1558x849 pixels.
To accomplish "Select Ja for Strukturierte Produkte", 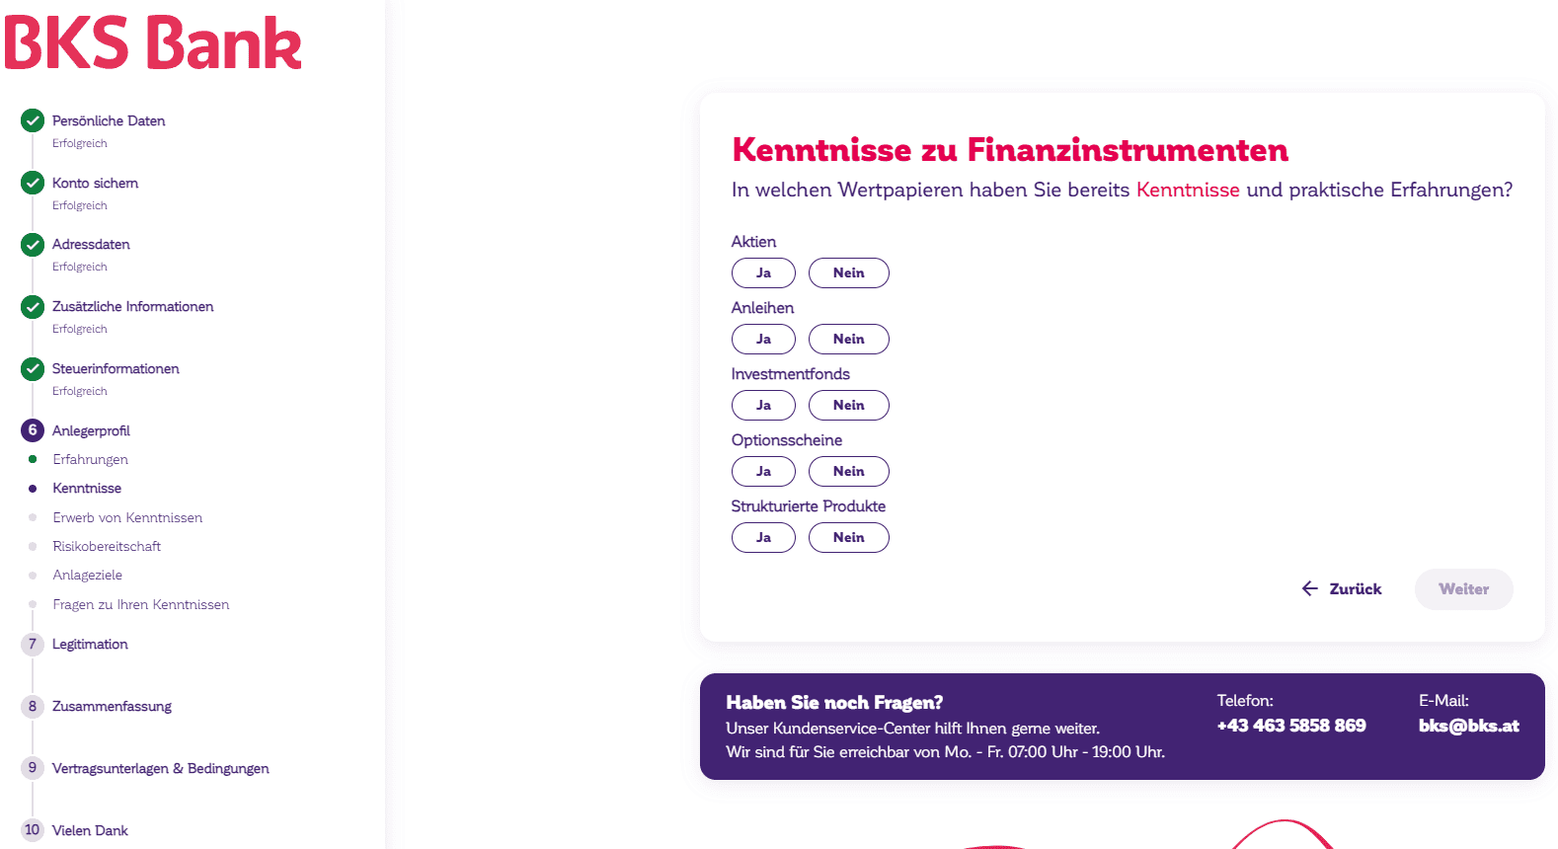I will pyautogui.click(x=763, y=537).
